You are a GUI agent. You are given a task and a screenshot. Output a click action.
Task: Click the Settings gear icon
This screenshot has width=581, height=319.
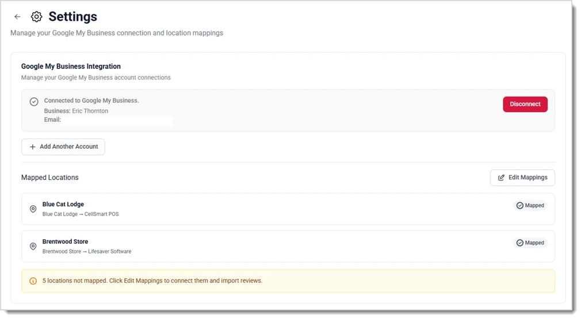[36, 17]
